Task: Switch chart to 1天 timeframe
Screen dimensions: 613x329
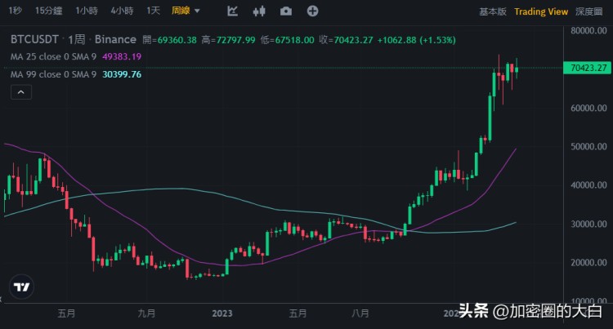Action: coord(154,11)
